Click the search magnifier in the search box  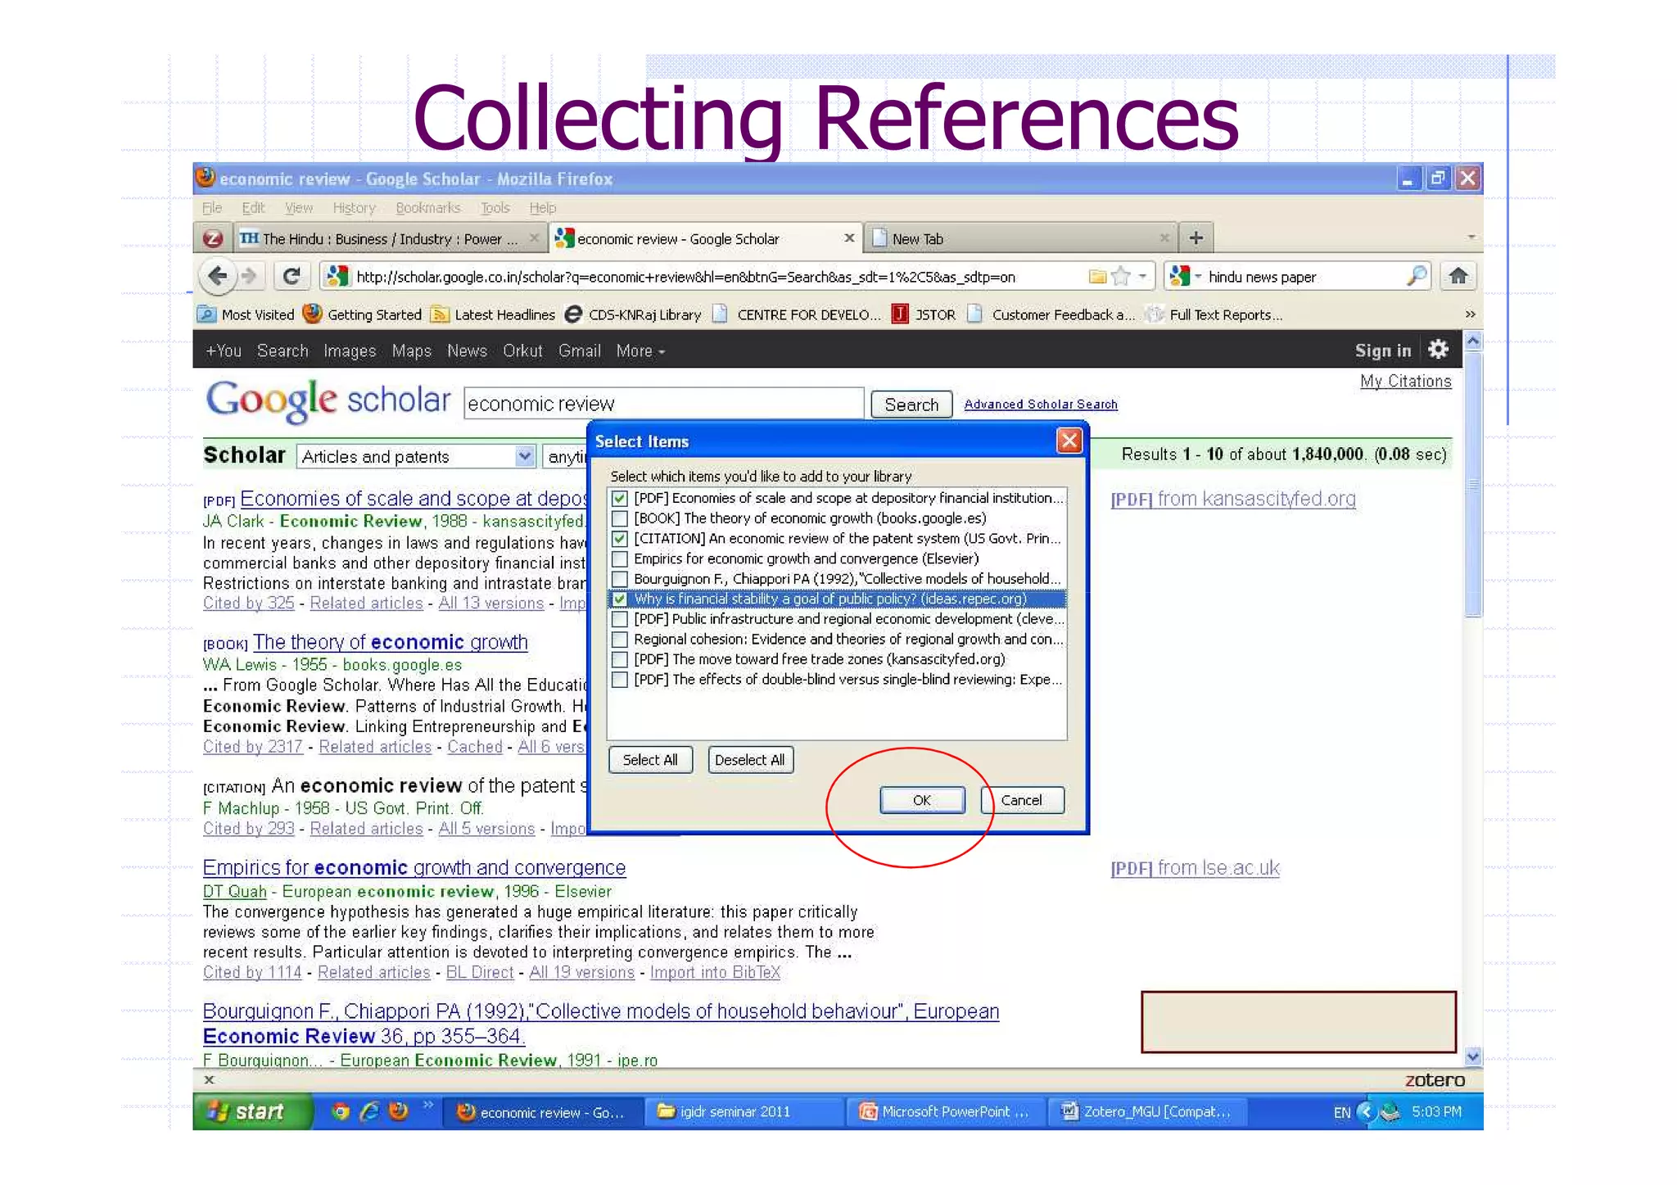tap(1416, 276)
